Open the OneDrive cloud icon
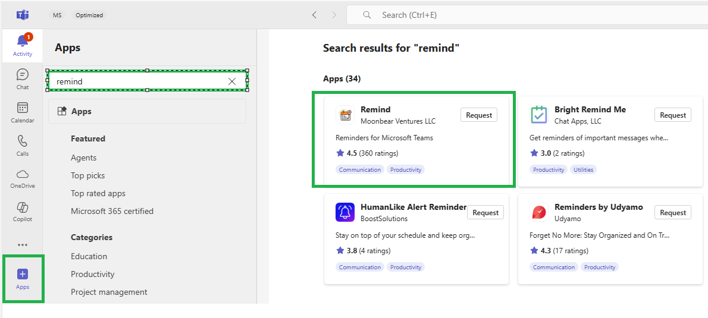Screen dimensions: 708x318 pos(23,174)
